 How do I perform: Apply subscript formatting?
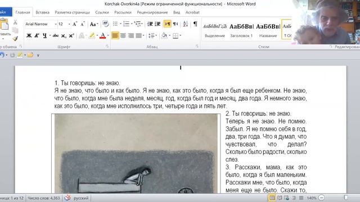(64, 36)
